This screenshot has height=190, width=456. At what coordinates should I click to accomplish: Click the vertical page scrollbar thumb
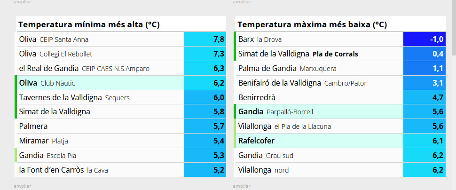pyautogui.click(x=454, y=28)
